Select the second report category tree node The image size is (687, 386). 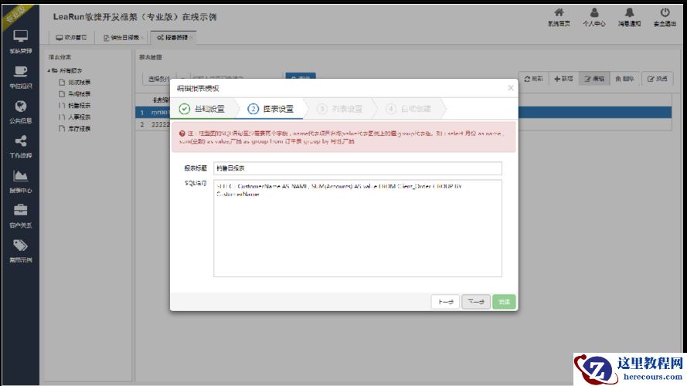(x=74, y=94)
